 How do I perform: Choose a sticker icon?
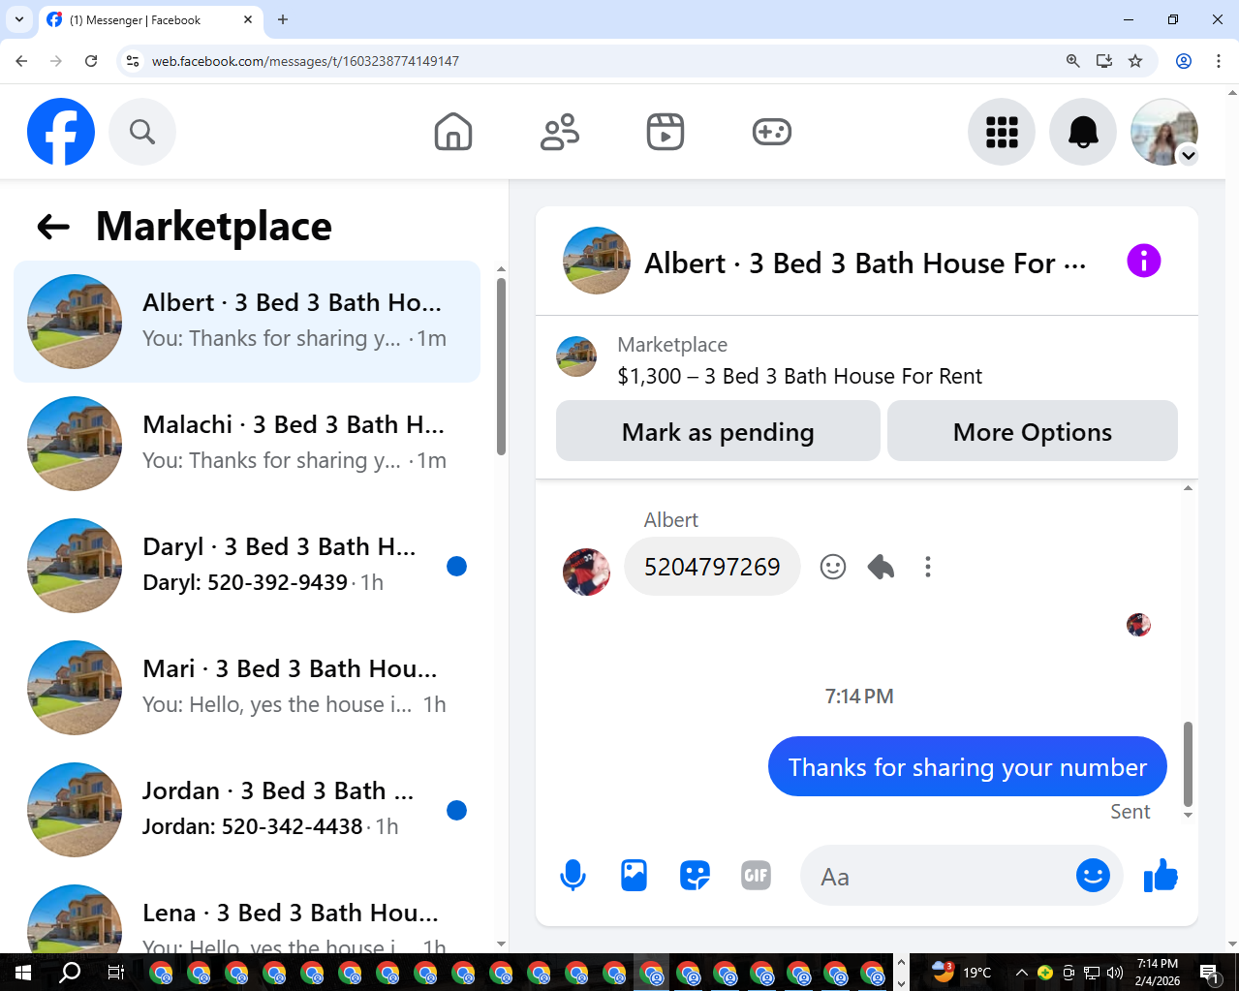(695, 876)
